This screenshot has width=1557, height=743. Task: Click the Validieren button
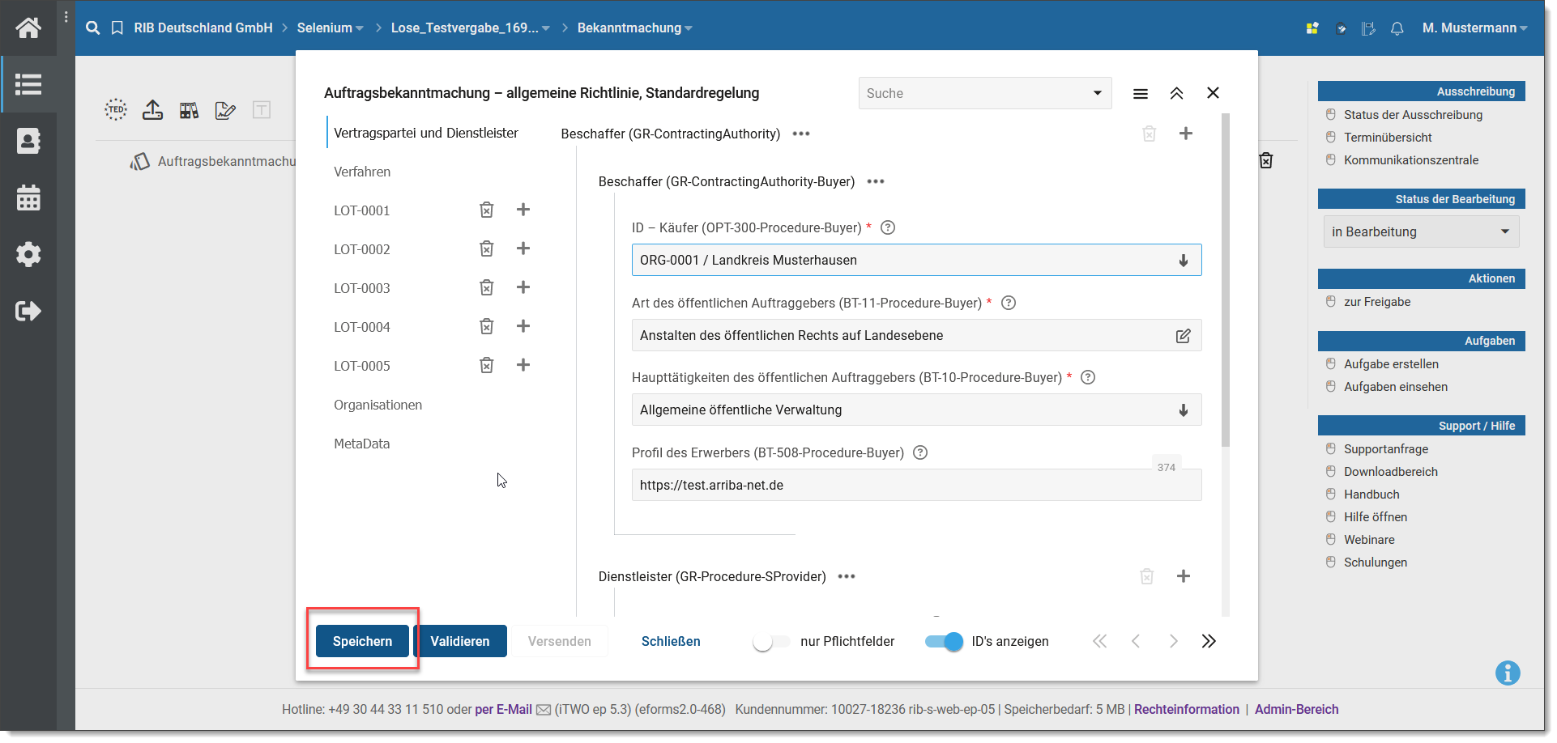point(460,642)
